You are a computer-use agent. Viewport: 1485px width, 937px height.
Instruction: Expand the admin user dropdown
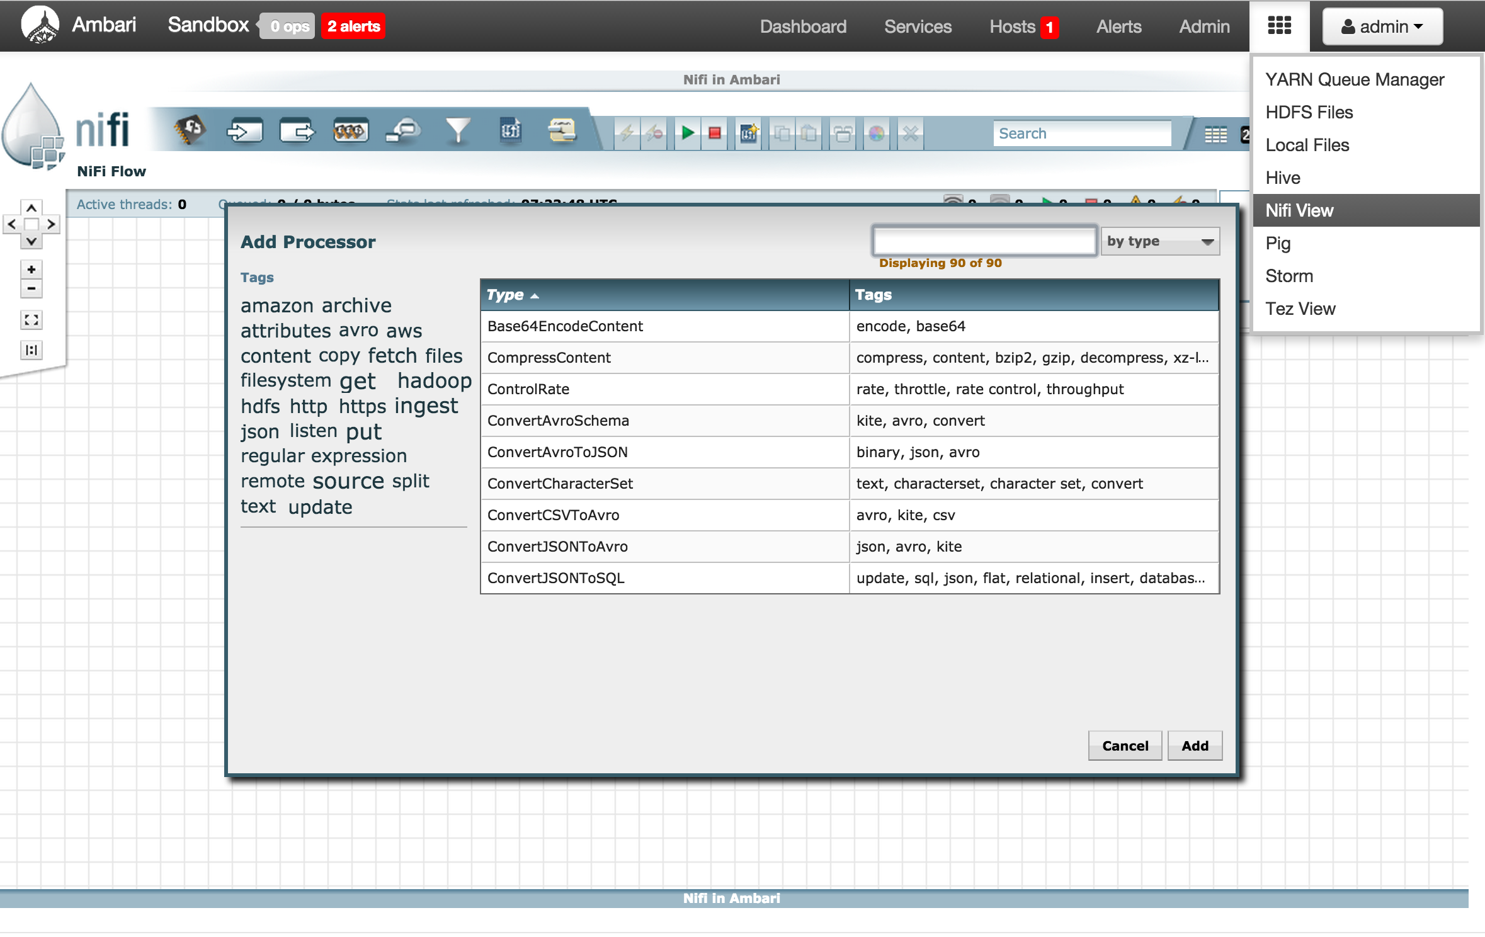click(1382, 26)
